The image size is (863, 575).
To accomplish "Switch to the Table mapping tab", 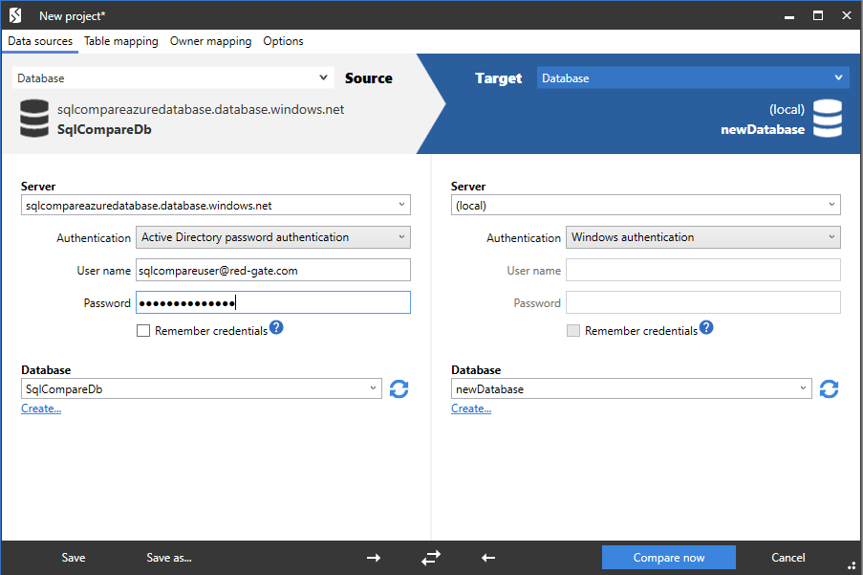I will 120,41.
